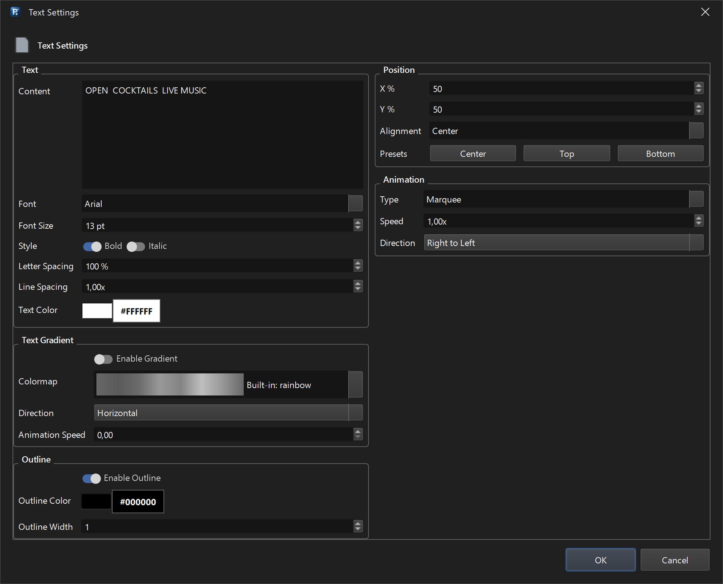Image resolution: width=723 pixels, height=584 pixels.
Task: Click inside the Content text area
Action: pos(223,135)
